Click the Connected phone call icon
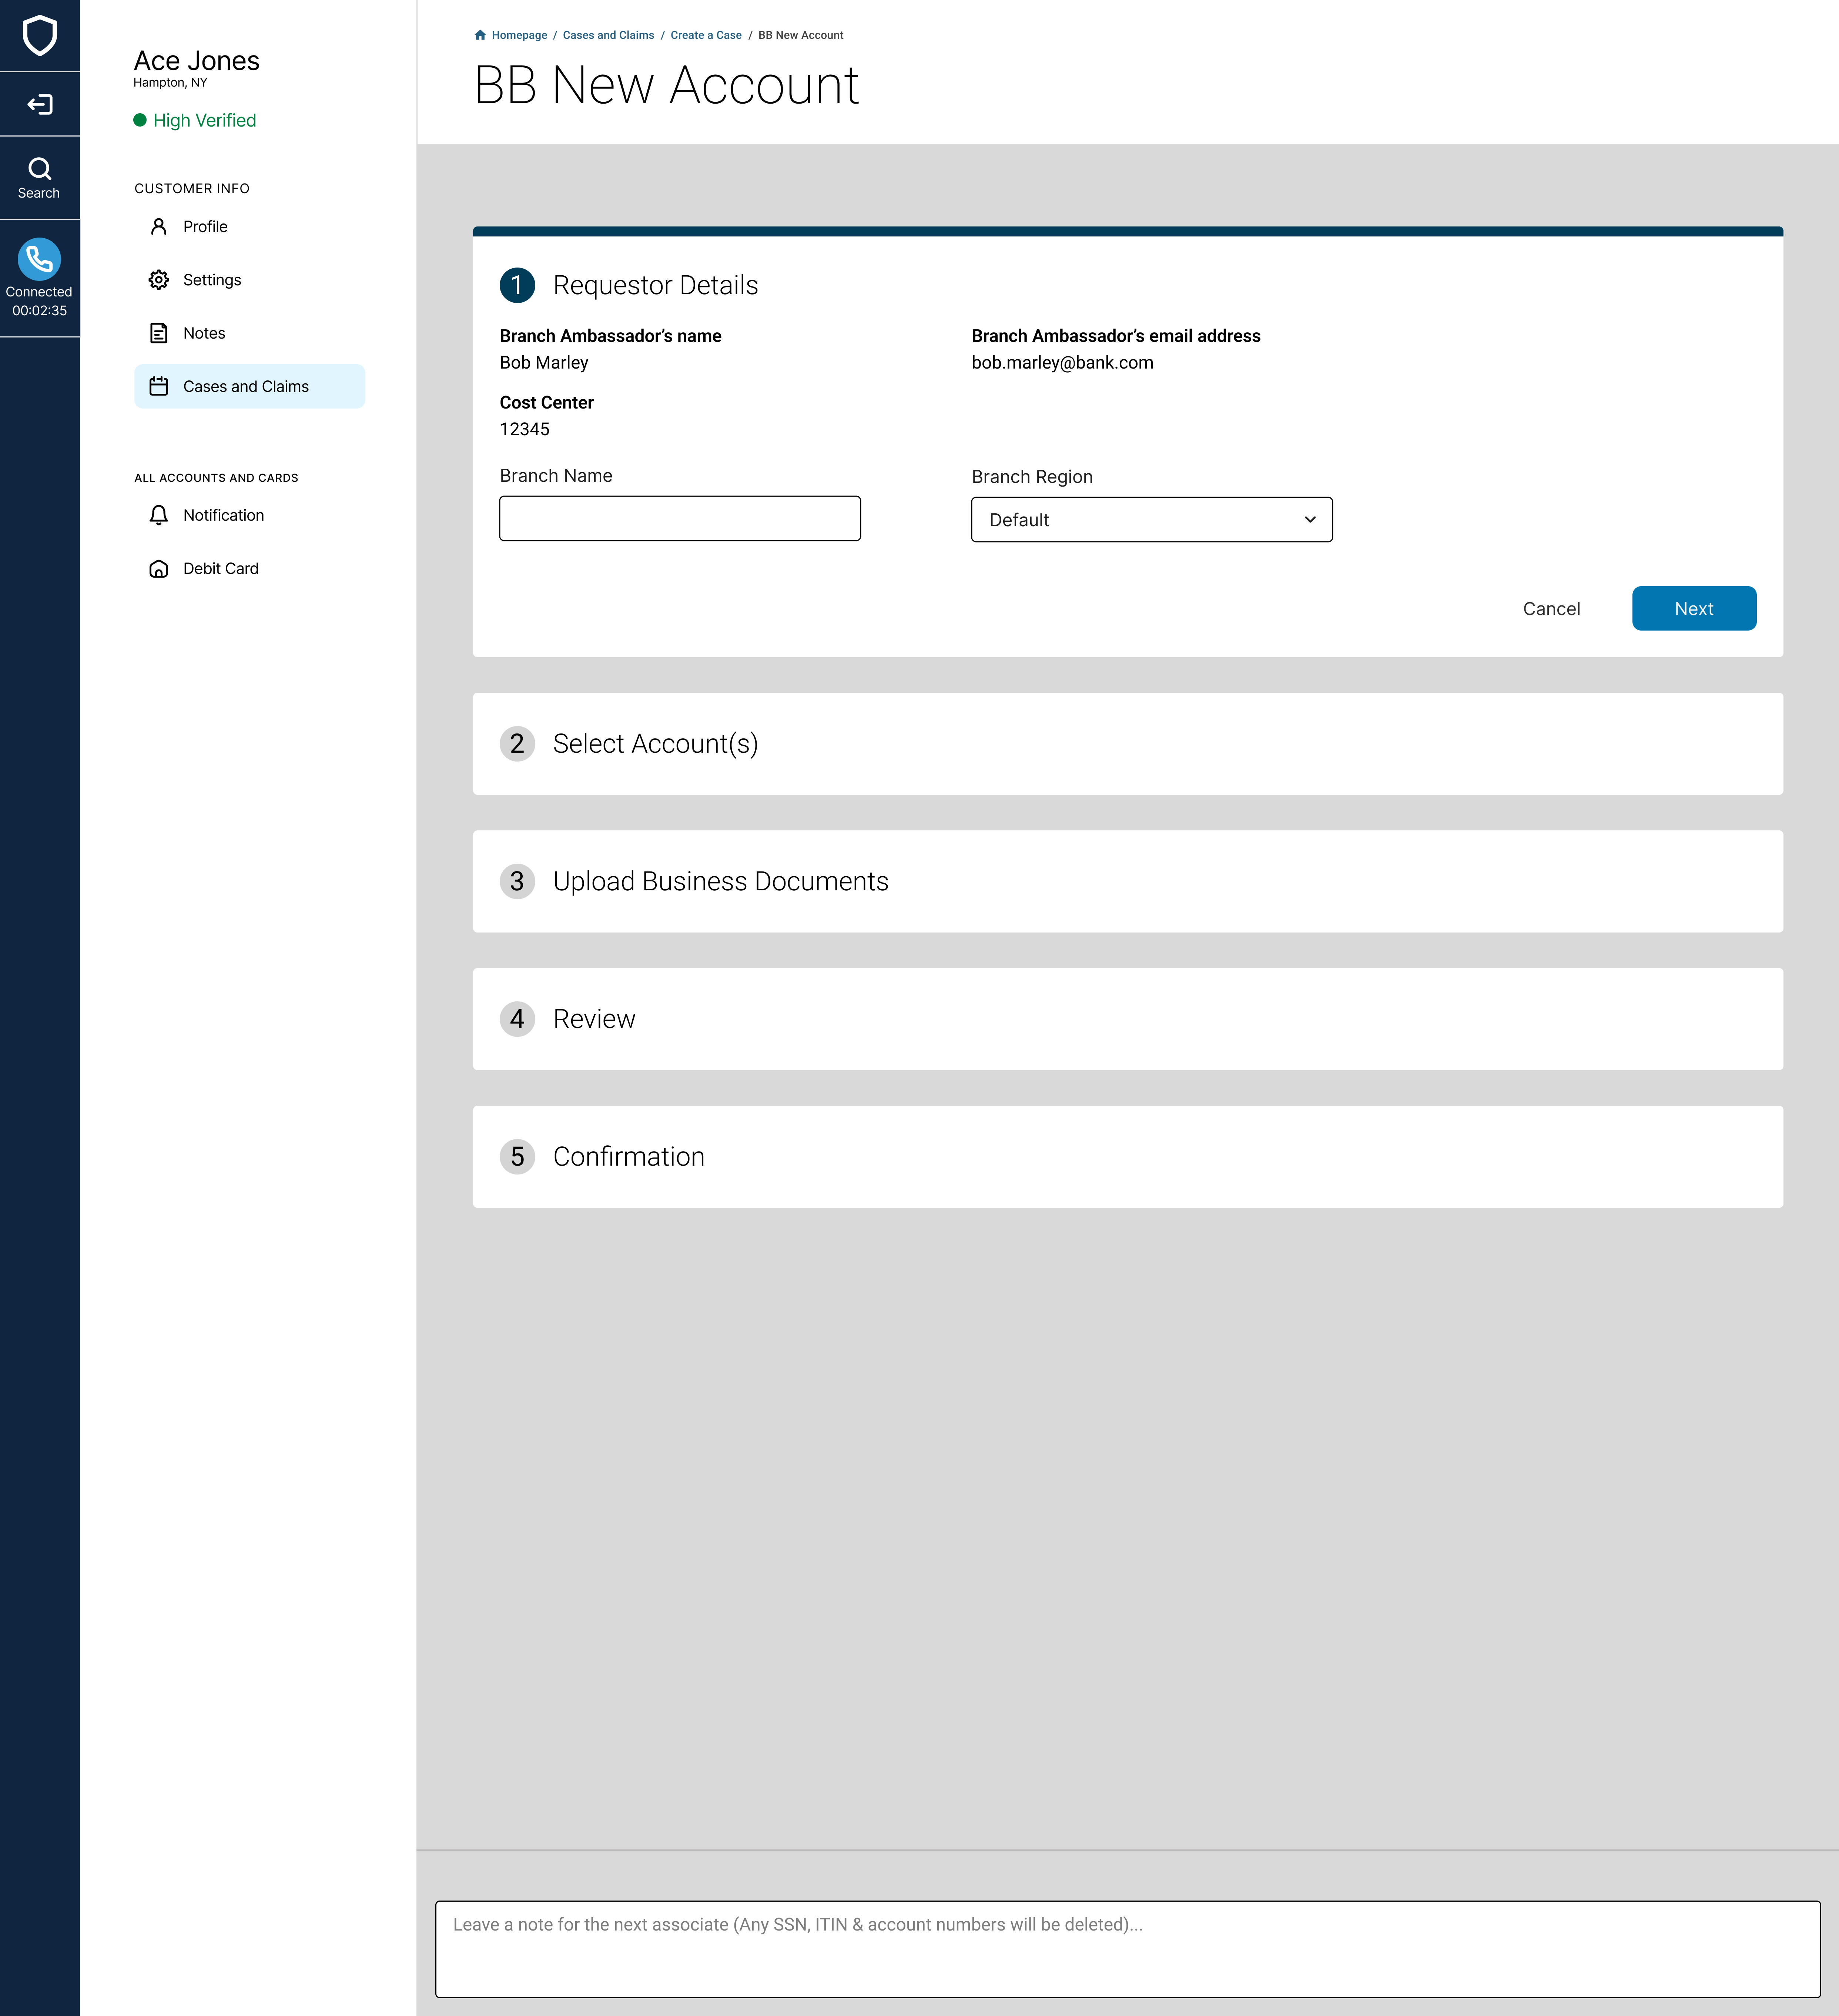Image resolution: width=1839 pixels, height=2016 pixels. [39, 259]
